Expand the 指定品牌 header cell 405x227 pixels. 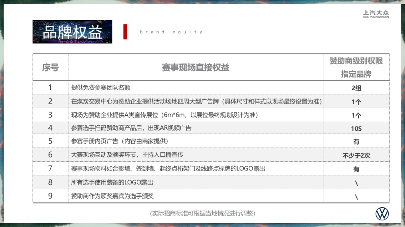pyautogui.click(x=356, y=74)
